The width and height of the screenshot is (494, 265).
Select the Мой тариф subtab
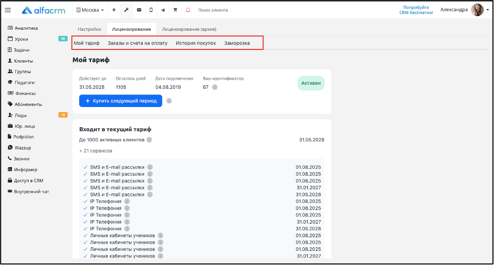(87, 43)
